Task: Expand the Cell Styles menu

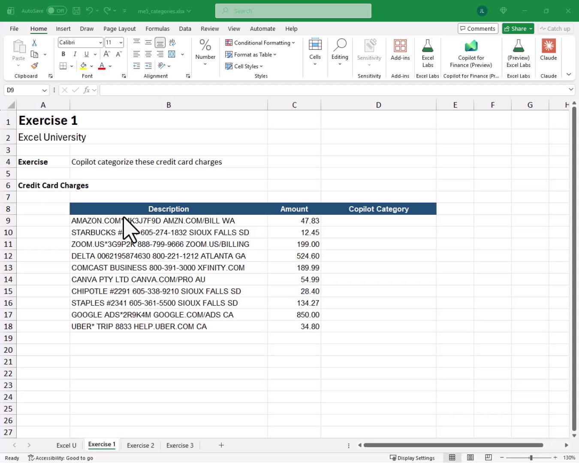Action: 244,66
